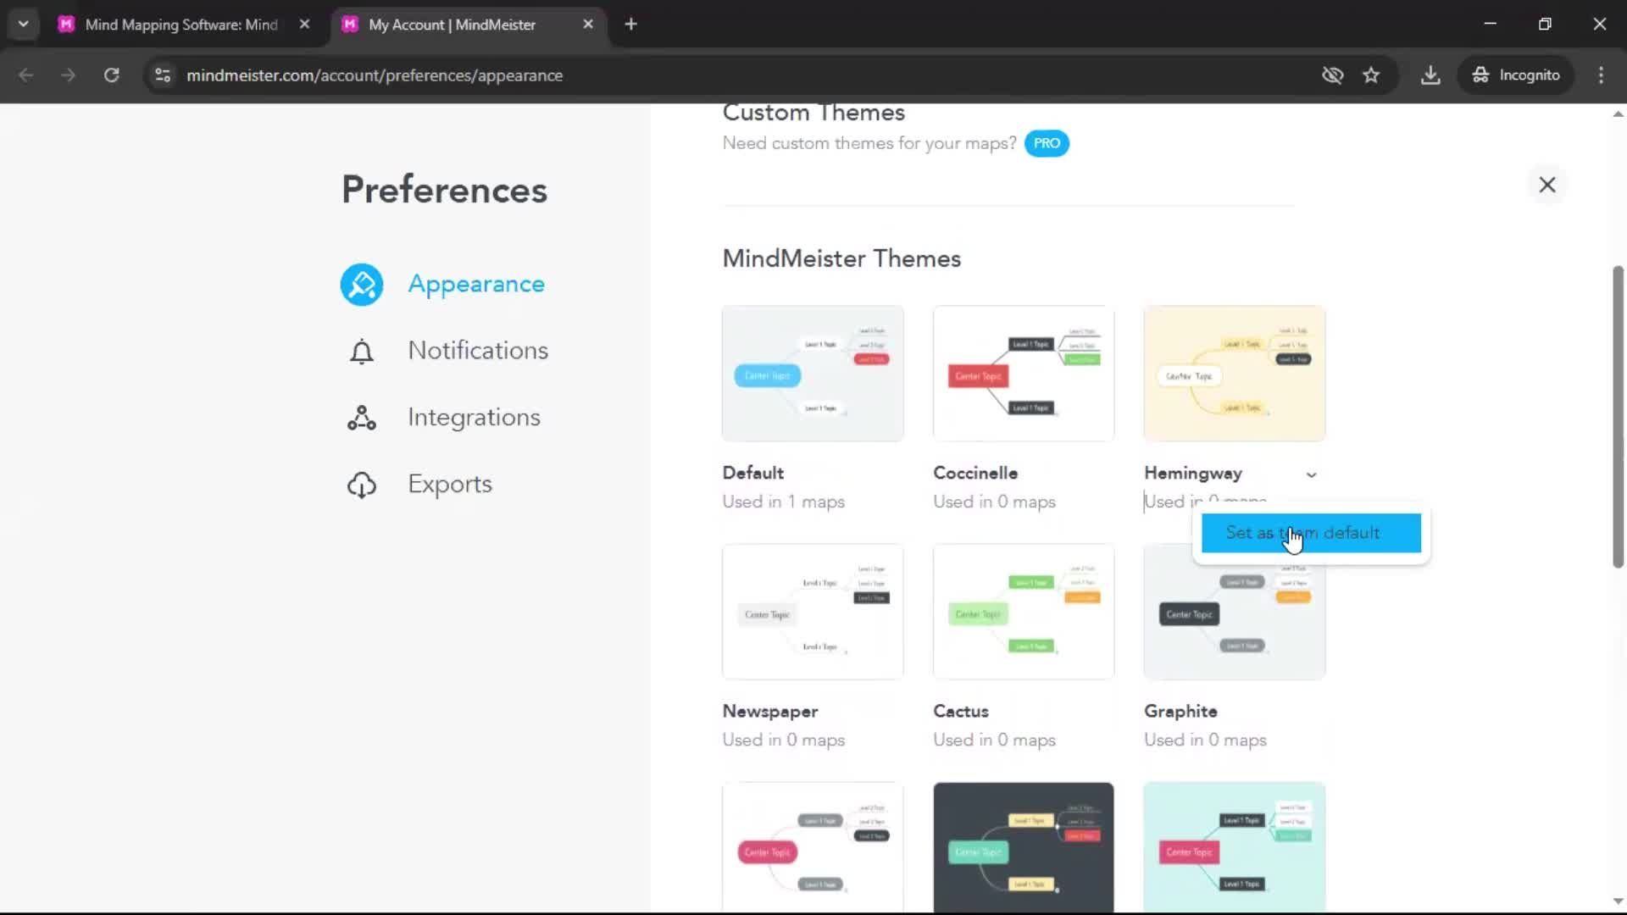Click the scrollbar up arrow
The width and height of the screenshot is (1627, 915).
(x=1618, y=114)
